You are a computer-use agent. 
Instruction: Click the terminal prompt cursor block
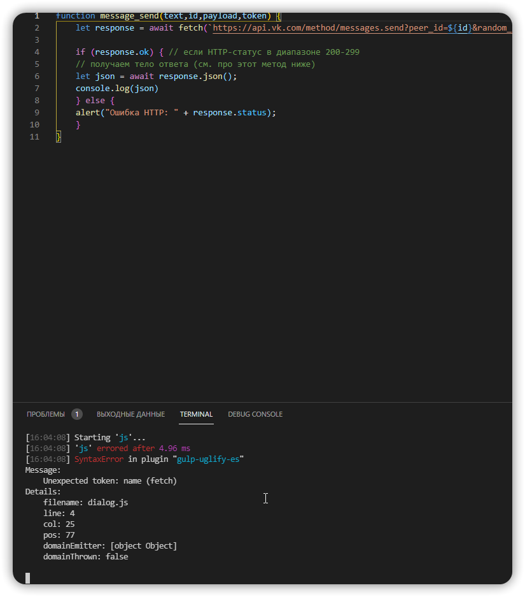point(28,578)
